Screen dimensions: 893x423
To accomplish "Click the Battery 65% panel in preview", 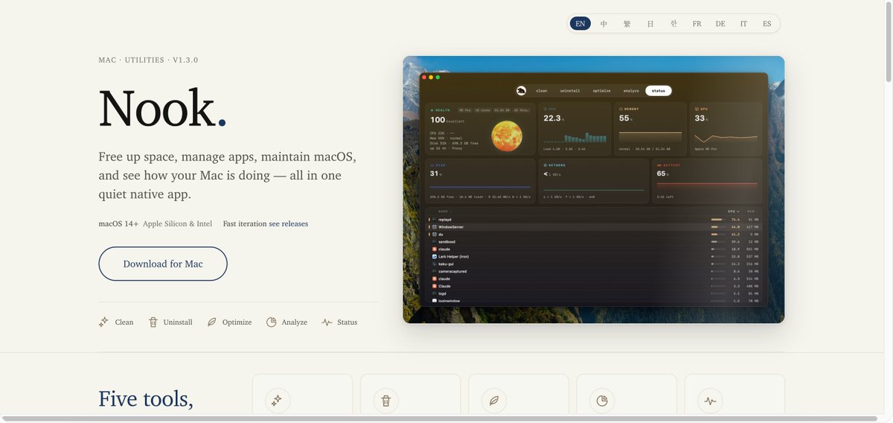I will click(707, 180).
